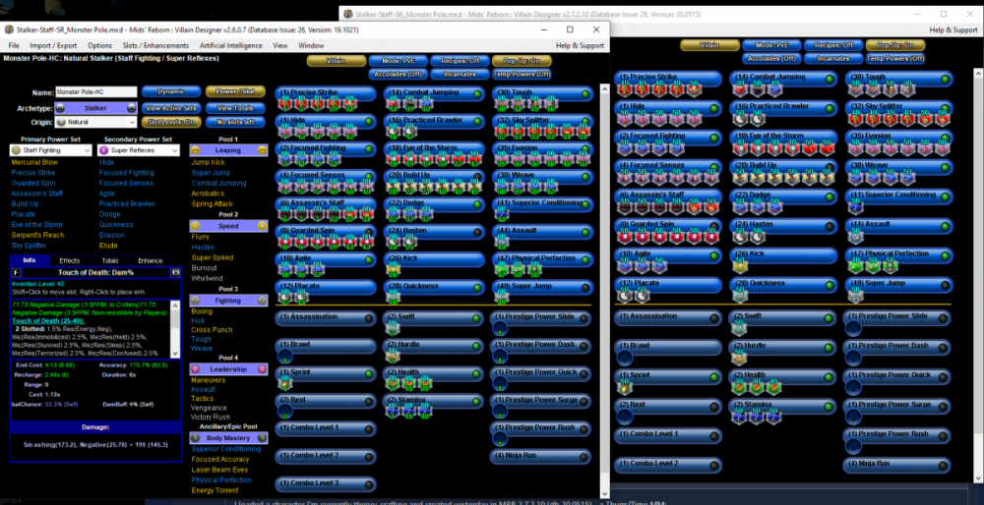
Task: Toggle Assault's indicator in the front window
Action: [584, 233]
